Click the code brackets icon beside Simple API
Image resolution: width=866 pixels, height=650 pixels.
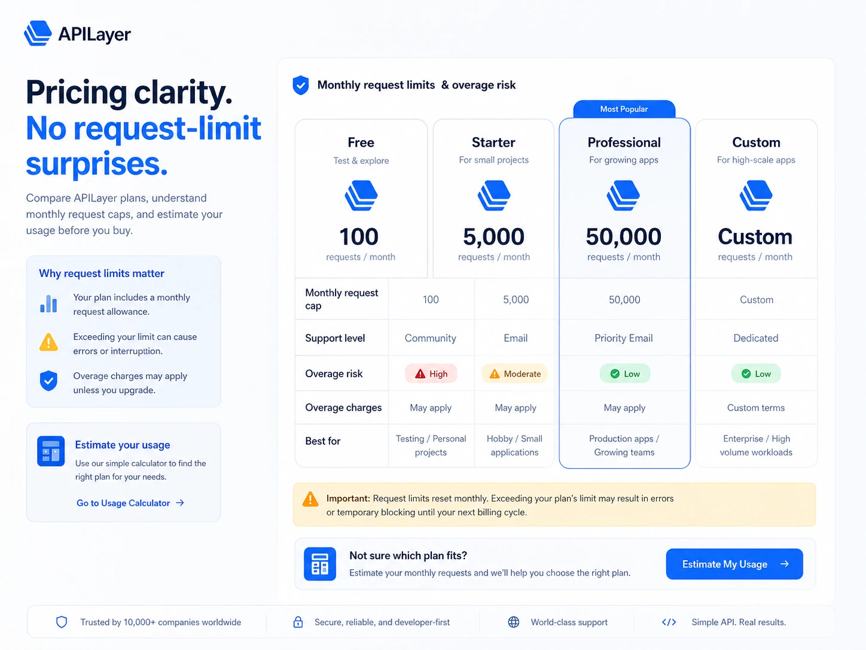coord(669,622)
